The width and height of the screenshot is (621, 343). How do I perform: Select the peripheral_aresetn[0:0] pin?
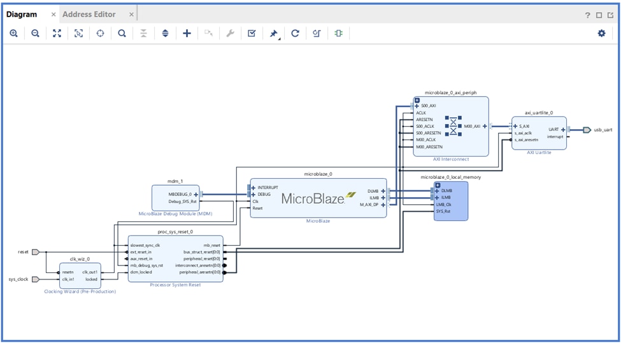(x=199, y=272)
